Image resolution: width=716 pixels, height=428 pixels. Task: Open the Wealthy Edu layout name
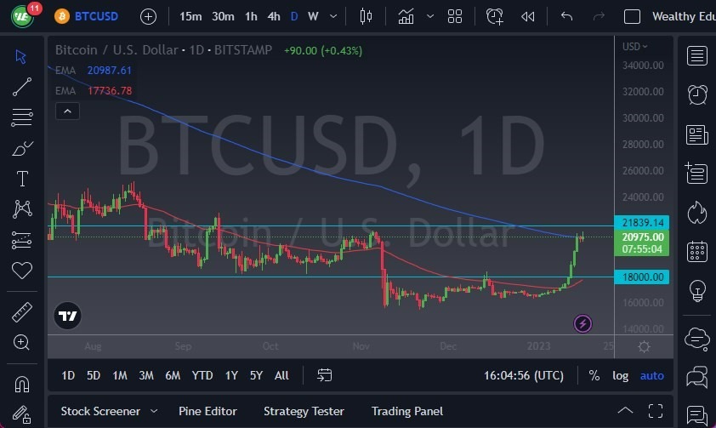684,16
